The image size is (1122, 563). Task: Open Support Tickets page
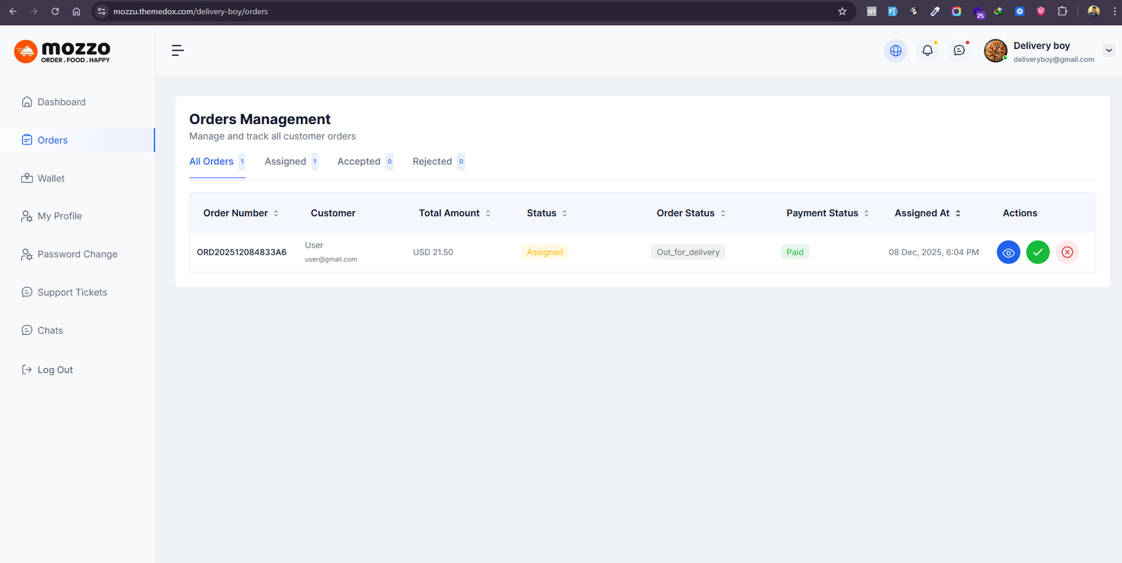(x=72, y=292)
